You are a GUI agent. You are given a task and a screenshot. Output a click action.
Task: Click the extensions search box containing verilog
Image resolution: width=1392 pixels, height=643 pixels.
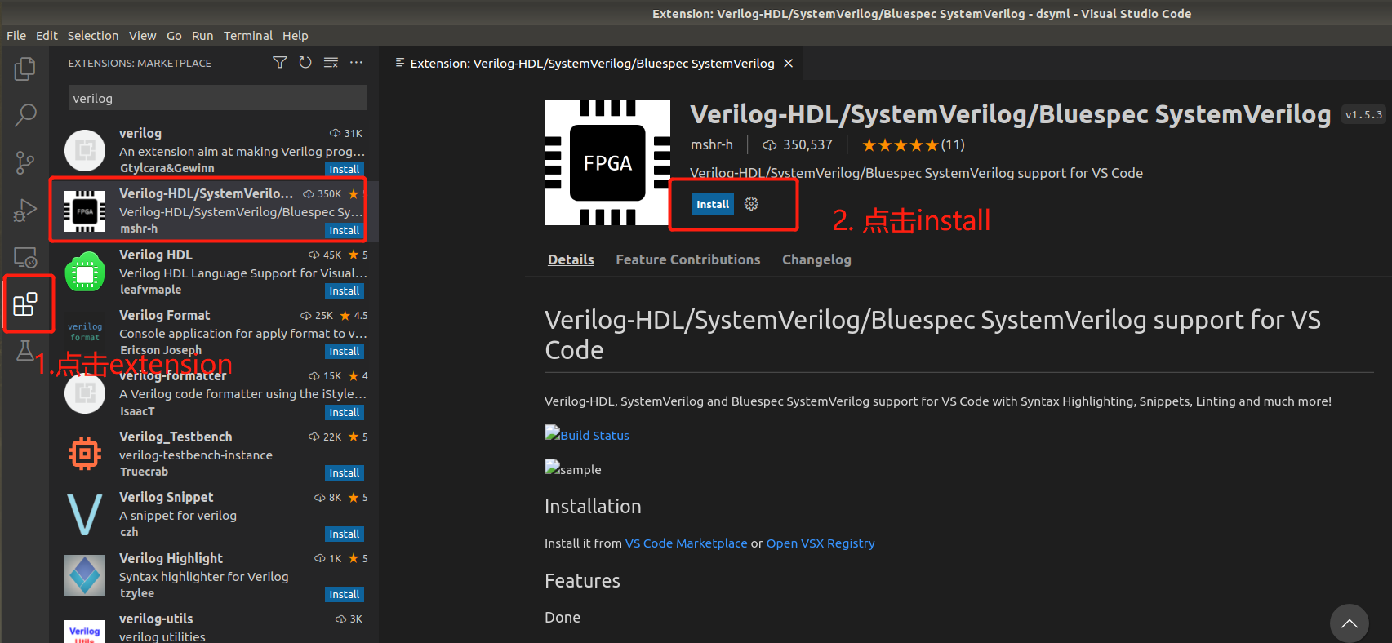pos(217,98)
